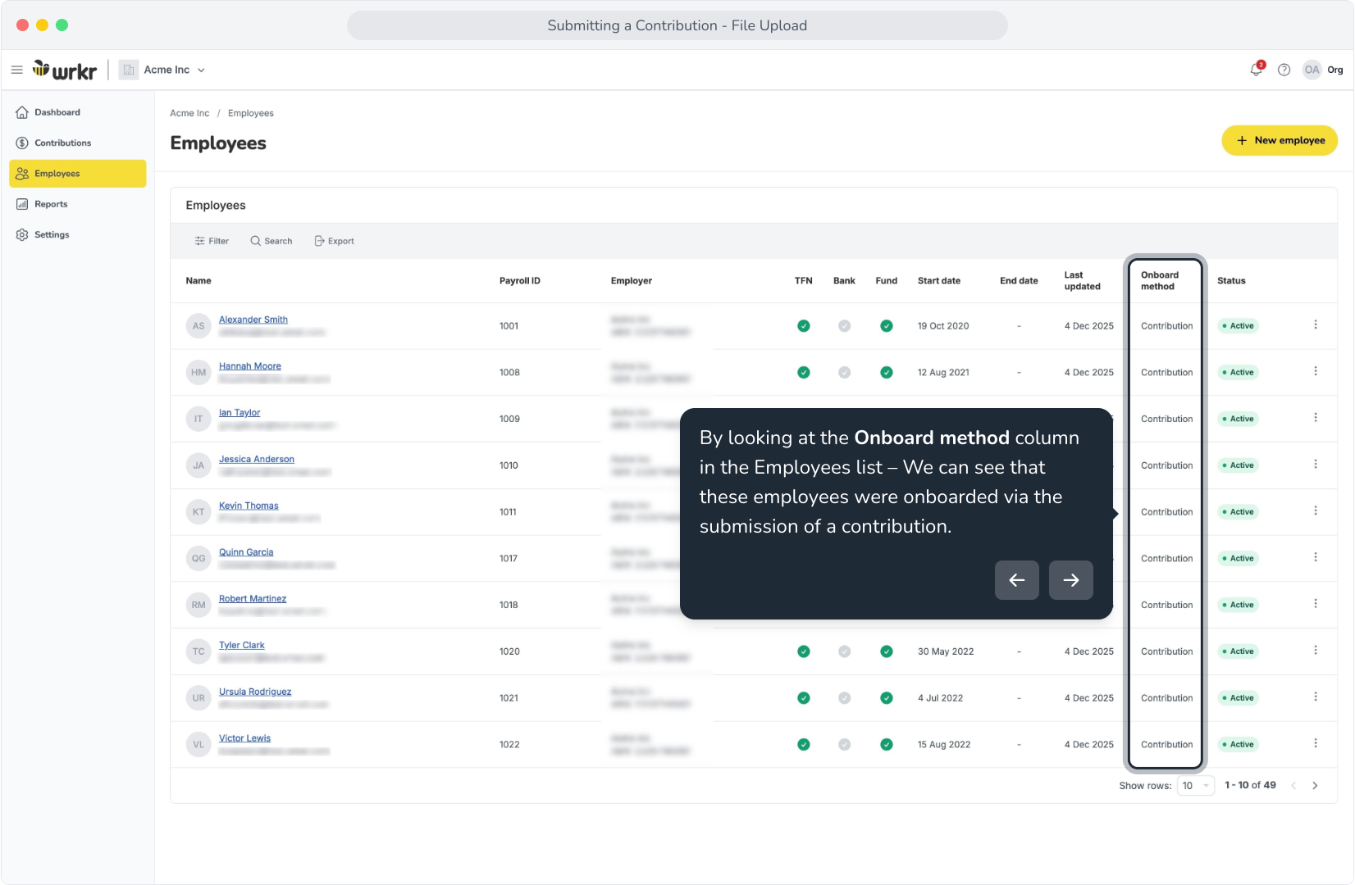Open the notifications bell icon
This screenshot has width=1355, height=885.
[x=1256, y=70]
